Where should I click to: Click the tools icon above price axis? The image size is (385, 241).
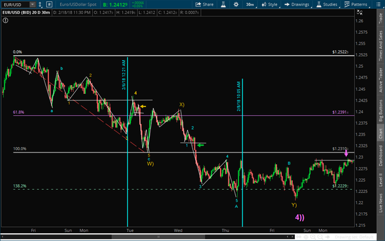359,12
